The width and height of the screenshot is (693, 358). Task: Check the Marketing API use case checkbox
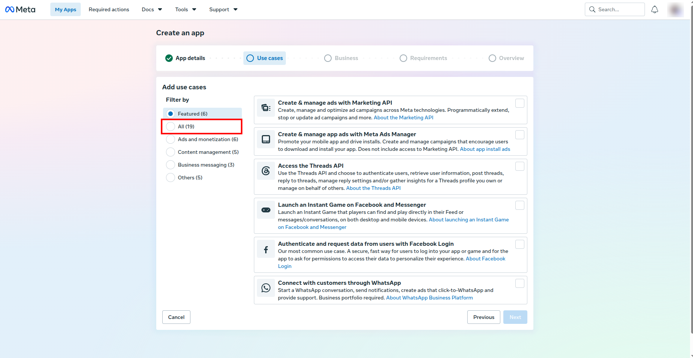click(520, 103)
